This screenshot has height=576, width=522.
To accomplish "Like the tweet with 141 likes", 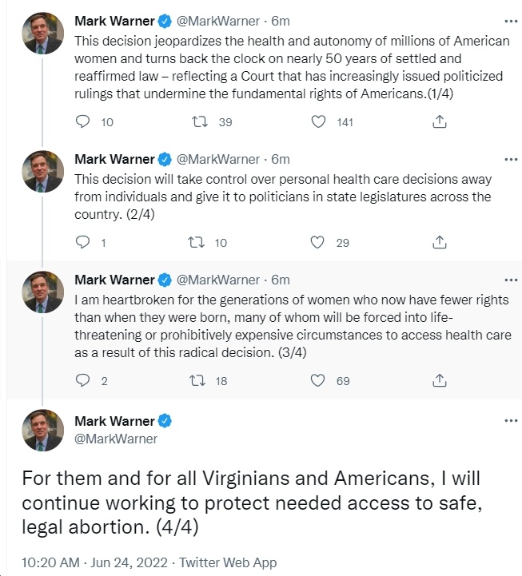I will [318, 121].
